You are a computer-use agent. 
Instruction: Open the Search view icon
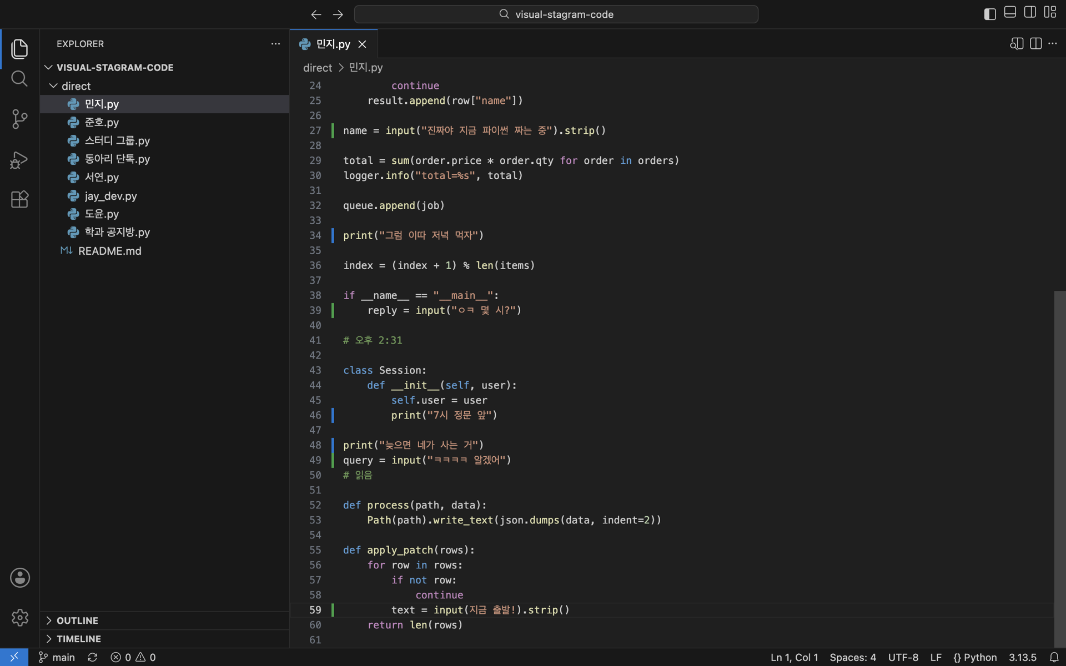19,79
